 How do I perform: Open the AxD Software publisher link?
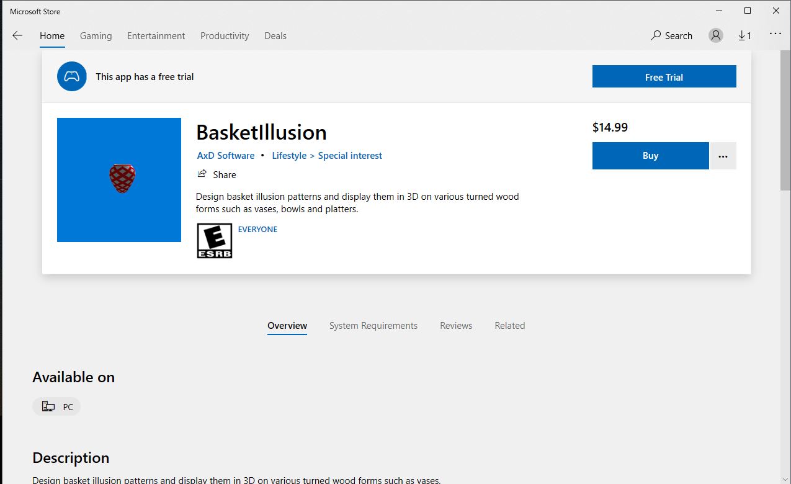226,156
